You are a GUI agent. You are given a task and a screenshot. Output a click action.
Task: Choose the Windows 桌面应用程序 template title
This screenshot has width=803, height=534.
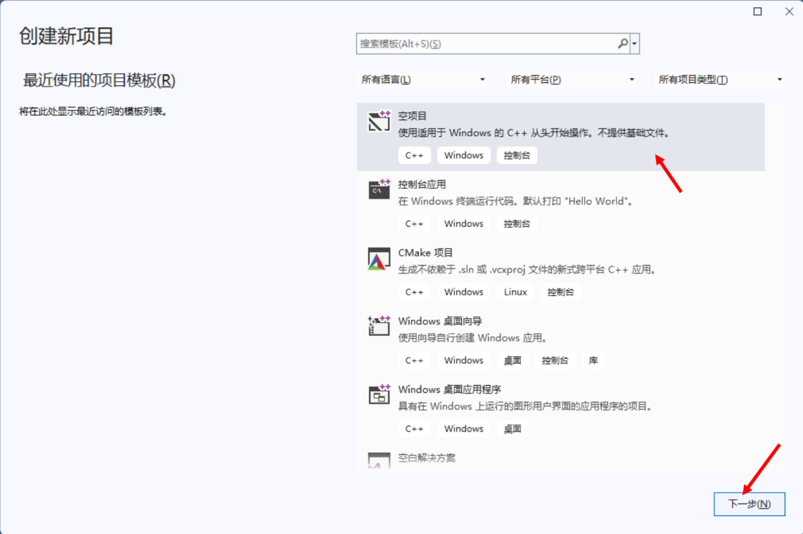click(449, 389)
